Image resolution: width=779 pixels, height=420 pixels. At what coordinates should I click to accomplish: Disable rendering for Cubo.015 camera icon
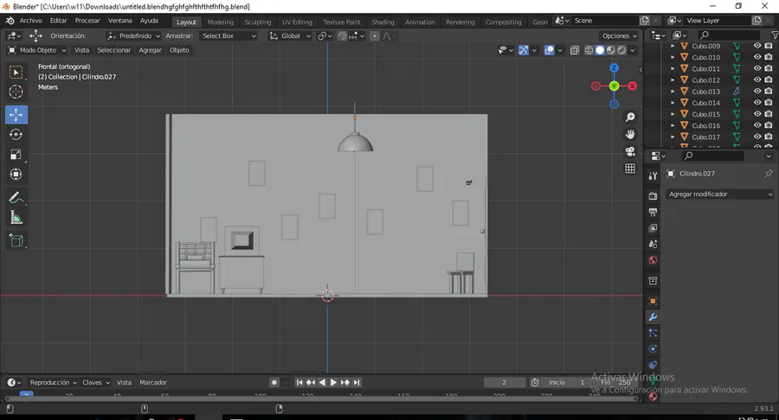point(769,114)
